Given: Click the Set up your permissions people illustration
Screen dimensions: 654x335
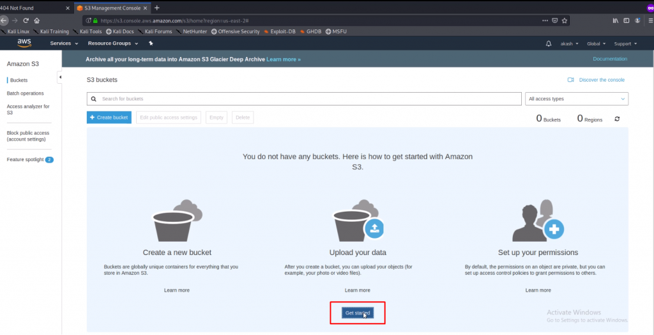Looking at the screenshot, I should (x=538, y=221).
